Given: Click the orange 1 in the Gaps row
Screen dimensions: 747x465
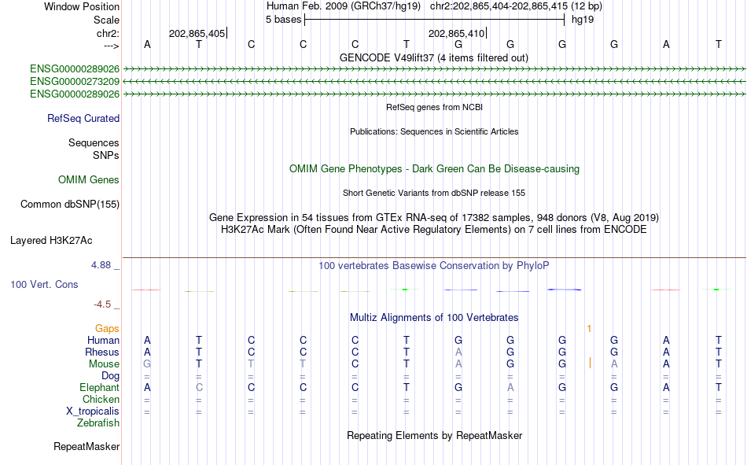Looking at the screenshot, I should click(x=589, y=329).
